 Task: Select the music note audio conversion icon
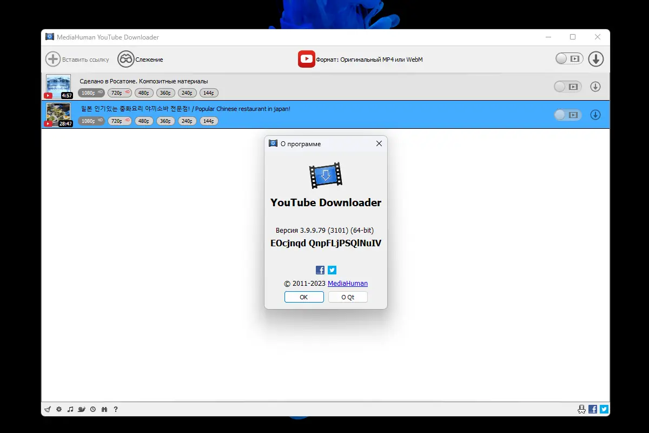coord(70,409)
